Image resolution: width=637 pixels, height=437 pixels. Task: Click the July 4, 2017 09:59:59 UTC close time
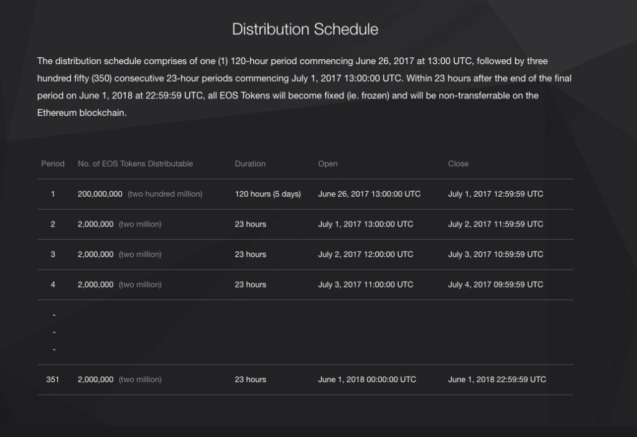[x=495, y=284]
